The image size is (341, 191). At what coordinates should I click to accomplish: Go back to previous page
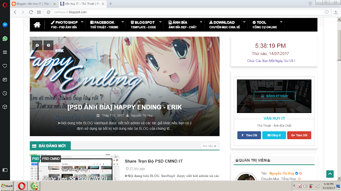[15, 12]
